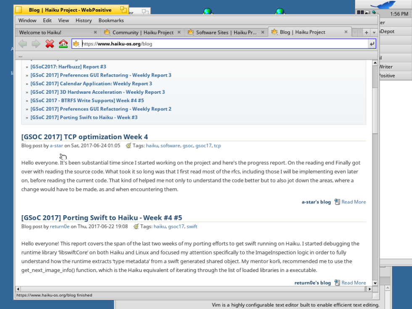
Task: Open the Bookmarks menu
Action: (111, 20)
